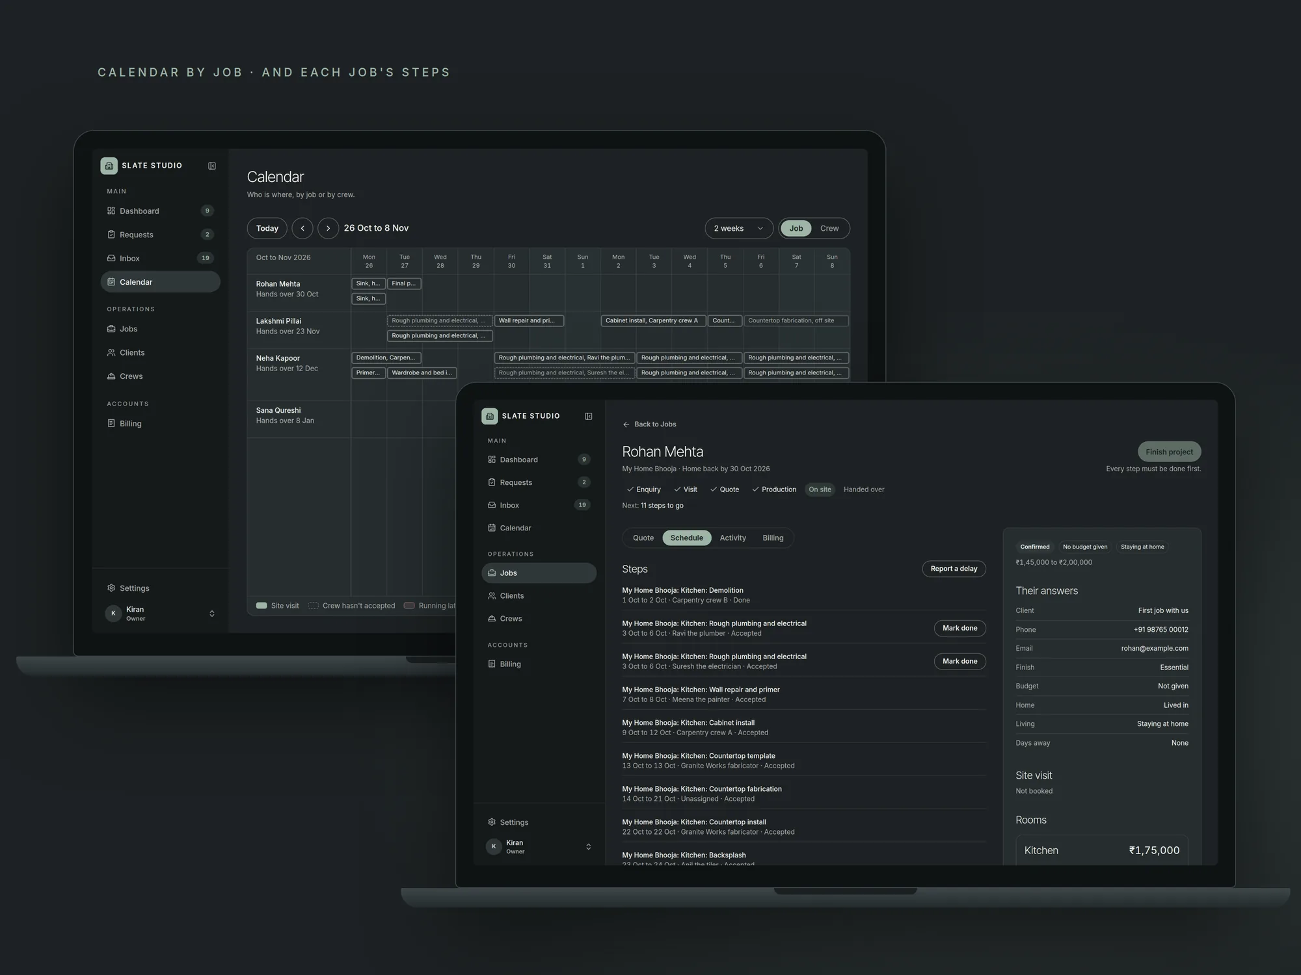
Task: Open Crews in Calendar window sidebar
Action: 160,376
